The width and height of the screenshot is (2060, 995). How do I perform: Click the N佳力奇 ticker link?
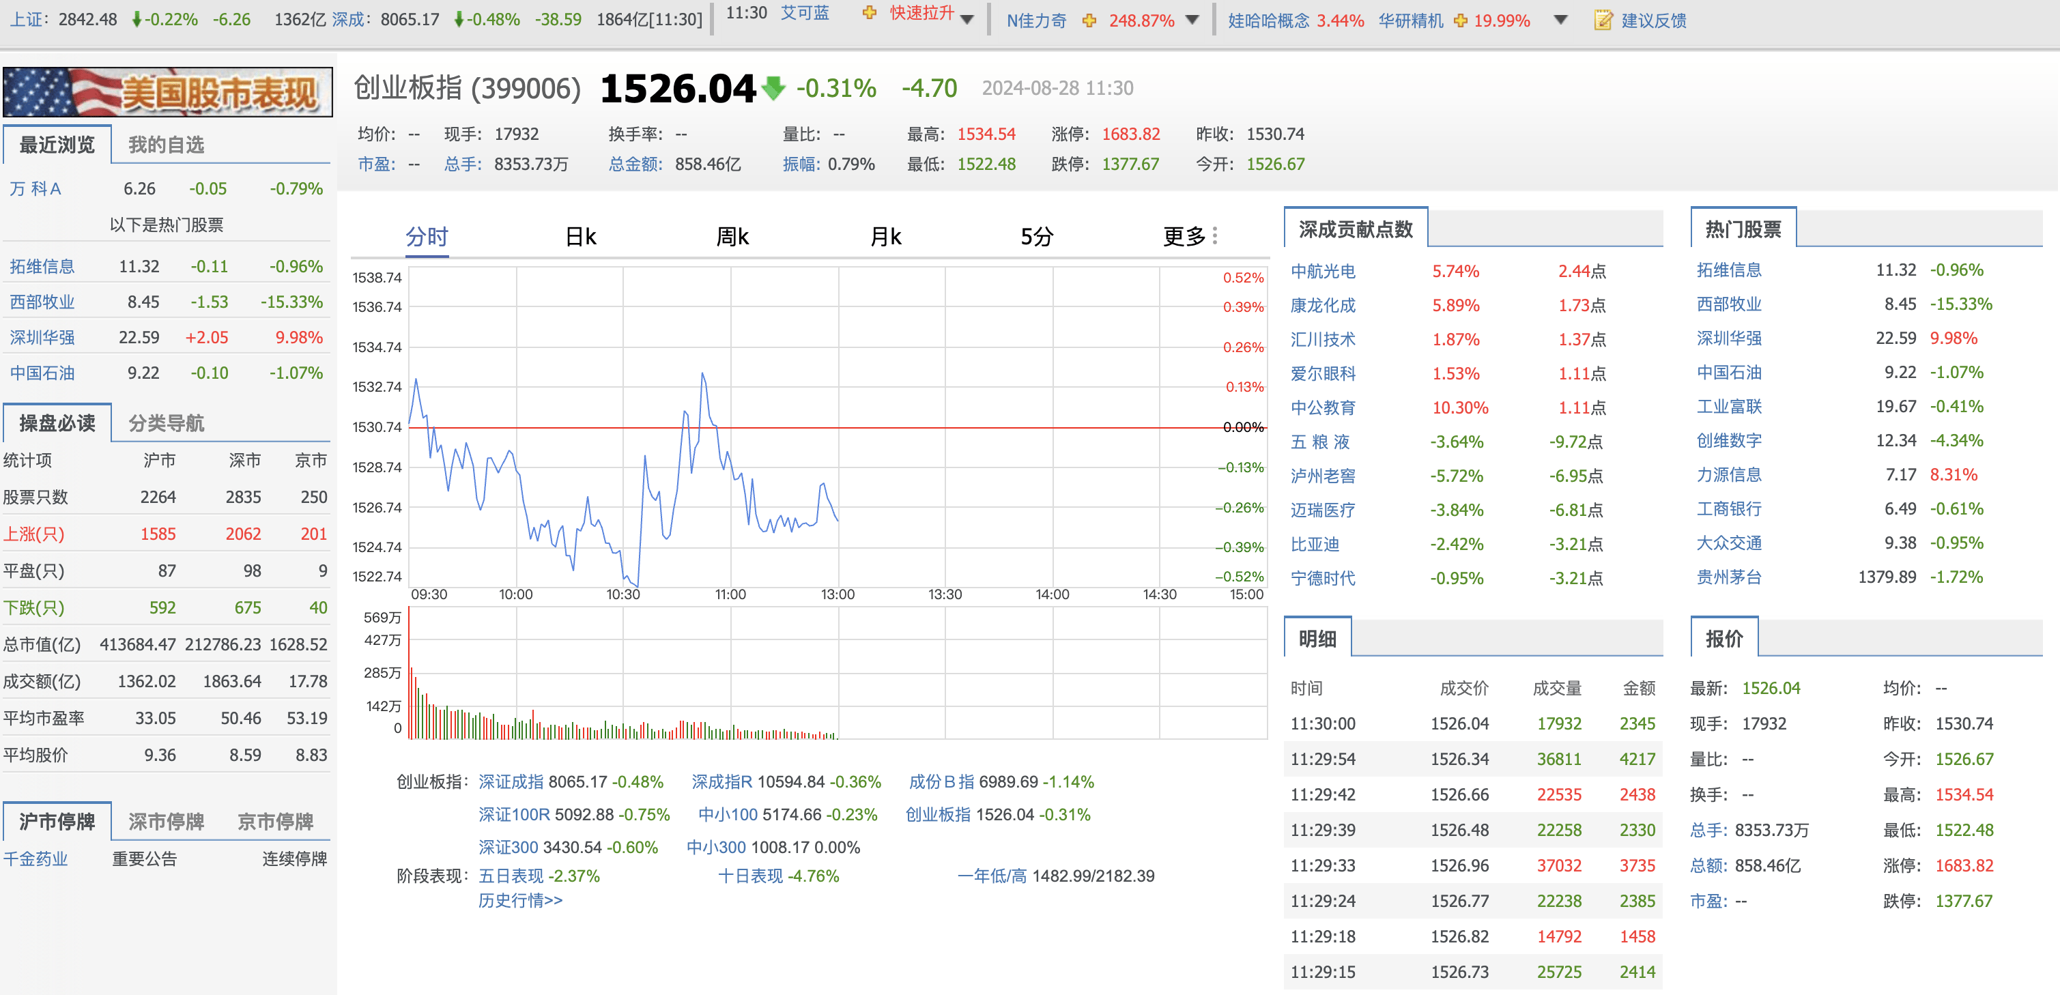pyautogui.click(x=1036, y=20)
